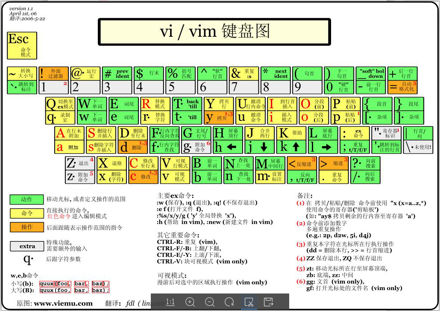Image resolution: width=440 pixels, height=311 pixels.
Task: Activate the crop scissors tool
Action: coord(249,302)
